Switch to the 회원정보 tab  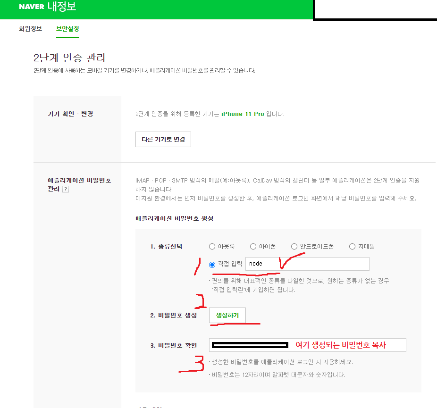click(30, 29)
